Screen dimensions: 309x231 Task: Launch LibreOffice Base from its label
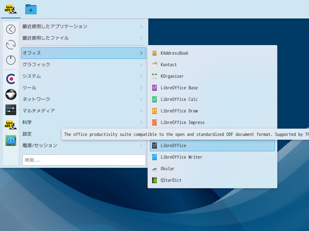179,88
